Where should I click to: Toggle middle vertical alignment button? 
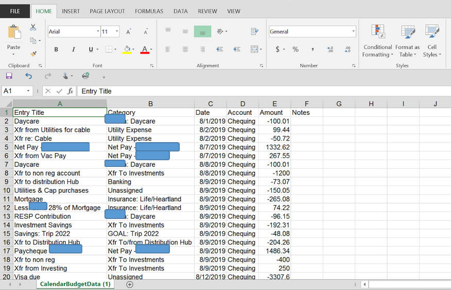185,31
